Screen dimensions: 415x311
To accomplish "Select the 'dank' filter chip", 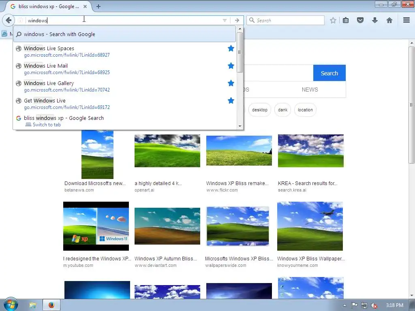I will (x=282, y=110).
